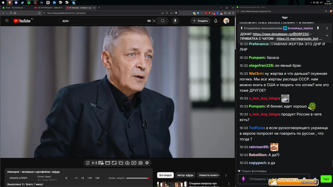Click the dashed-frame player window icon
Screen dimensions: 333x187
coord(121,163)
